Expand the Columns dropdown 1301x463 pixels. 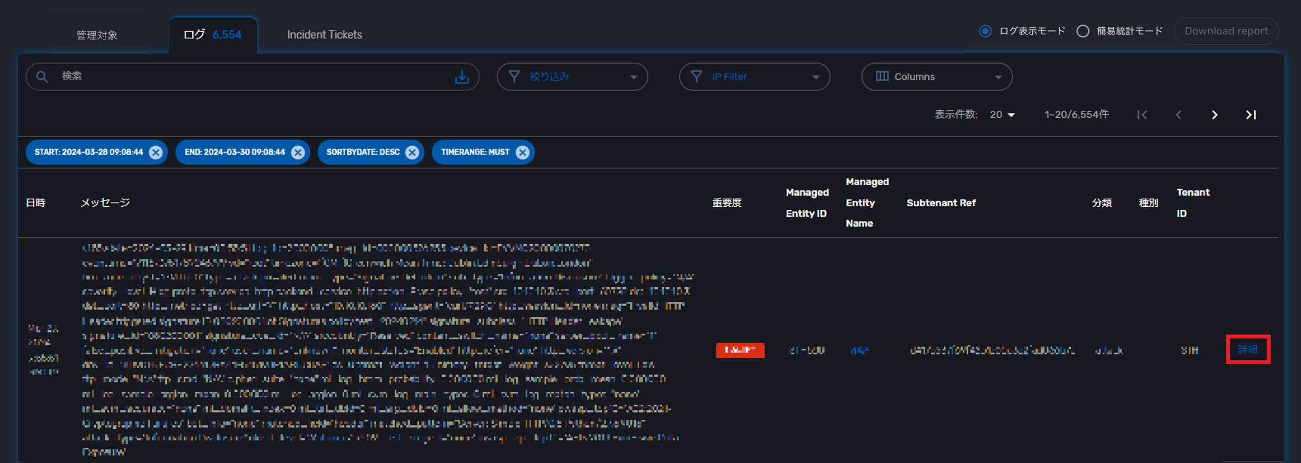point(936,77)
